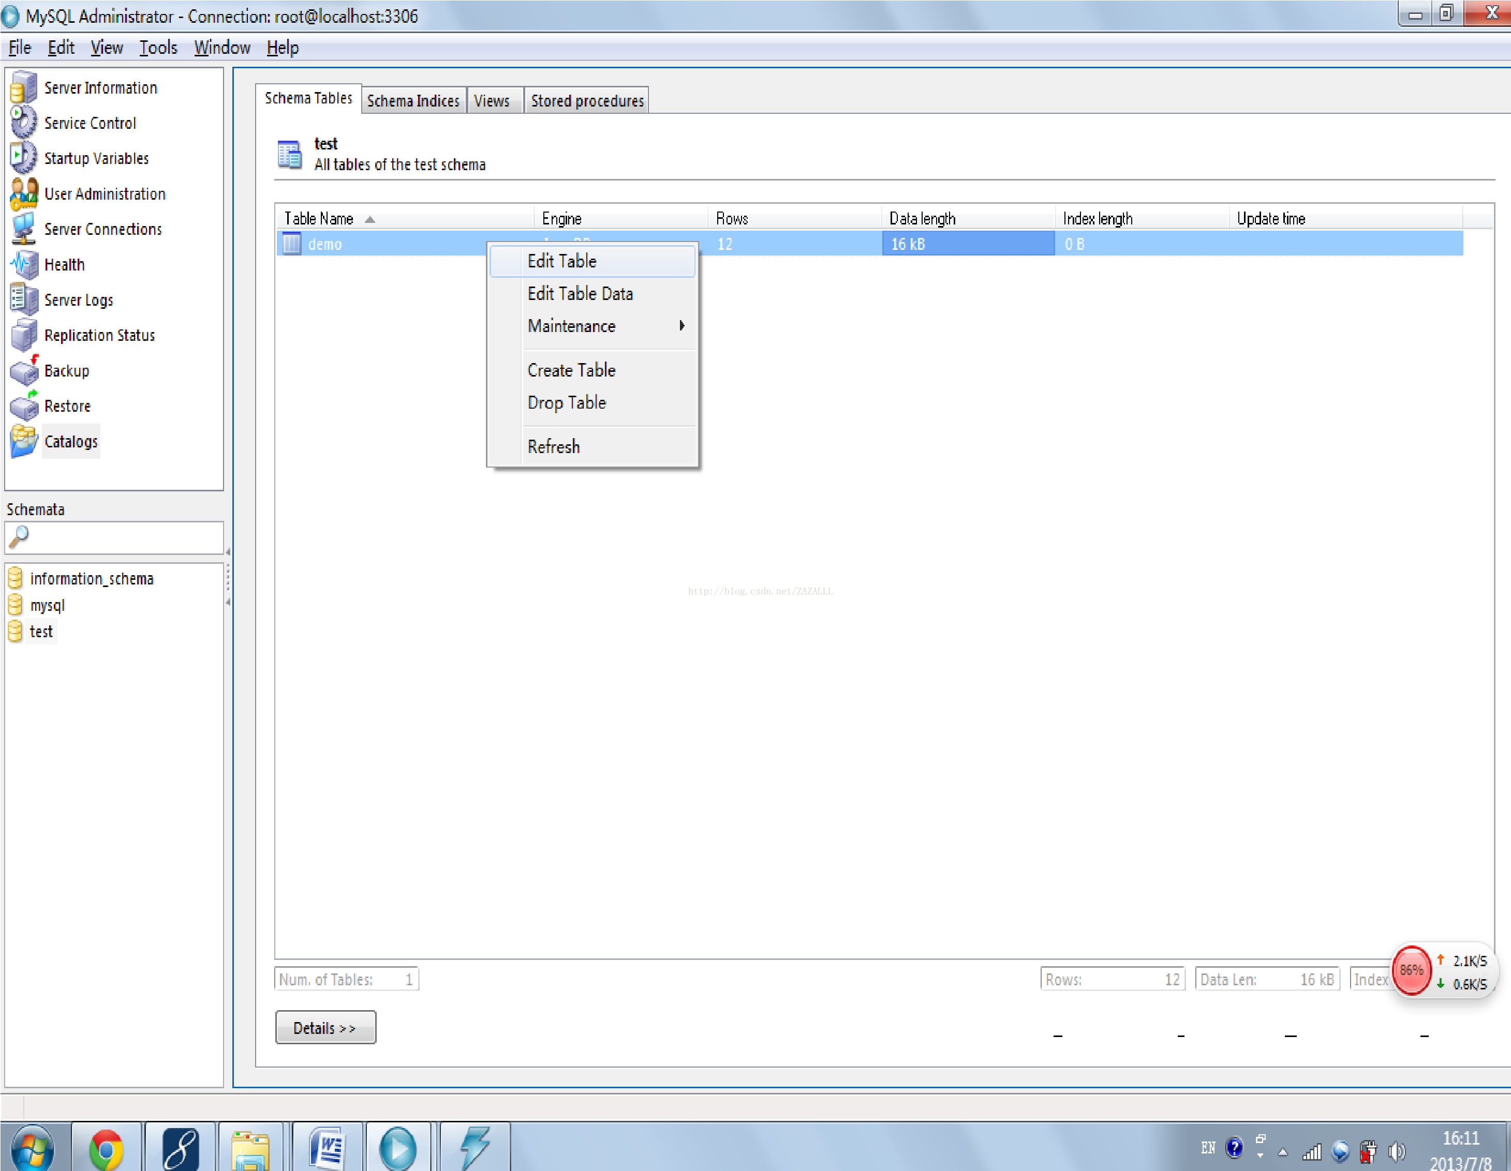Click the Details >> button

pyautogui.click(x=325, y=1028)
